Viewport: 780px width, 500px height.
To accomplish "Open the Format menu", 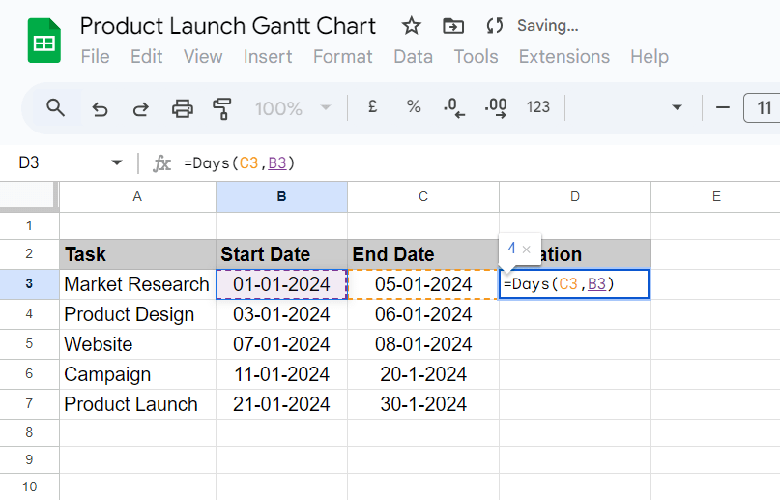I will (x=343, y=57).
